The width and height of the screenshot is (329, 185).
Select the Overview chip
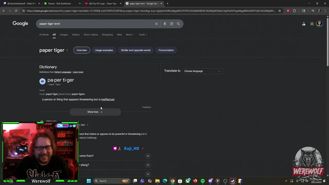coord(82,50)
